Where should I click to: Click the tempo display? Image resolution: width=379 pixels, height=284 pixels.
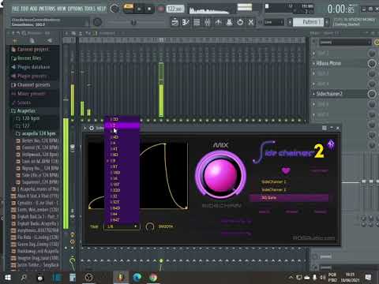point(175,9)
